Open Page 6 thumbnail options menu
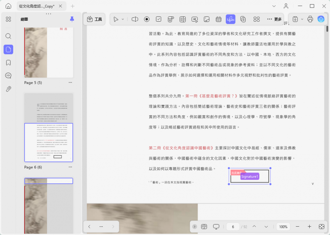The height and width of the screenshot is (235, 330). pyautogui.click(x=70, y=167)
